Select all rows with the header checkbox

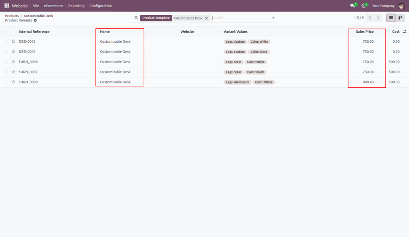click(5, 31)
